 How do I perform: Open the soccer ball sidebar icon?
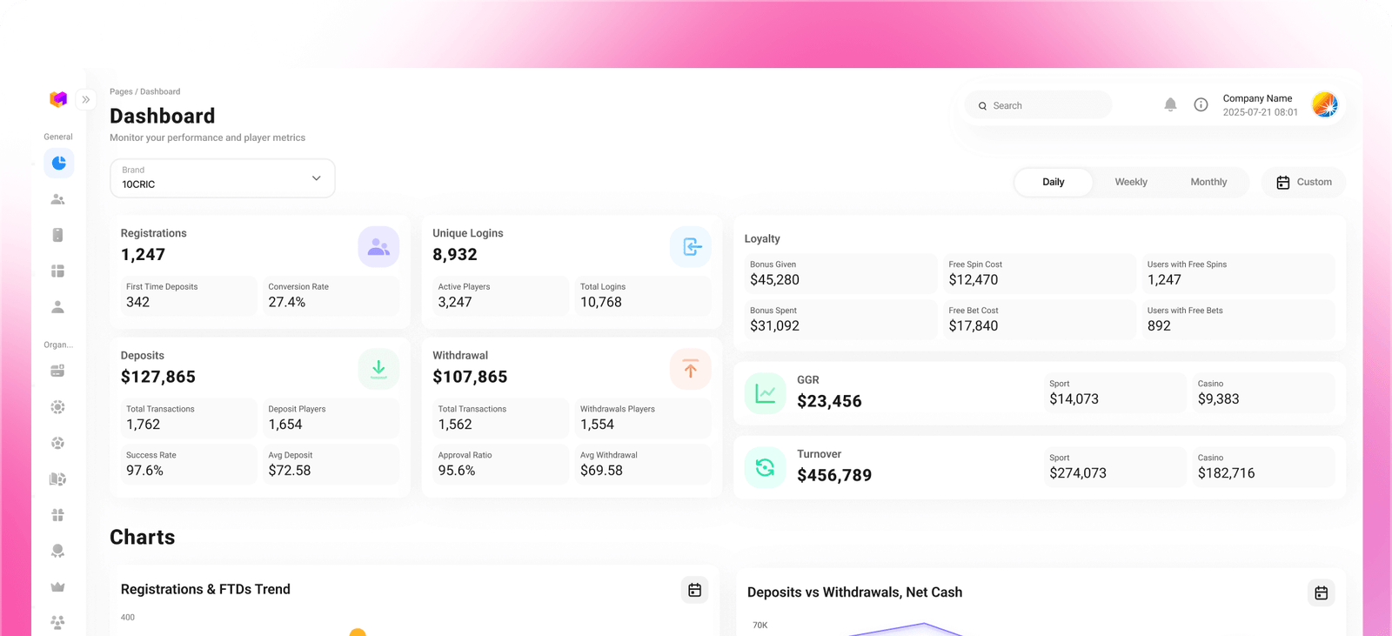point(58,443)
